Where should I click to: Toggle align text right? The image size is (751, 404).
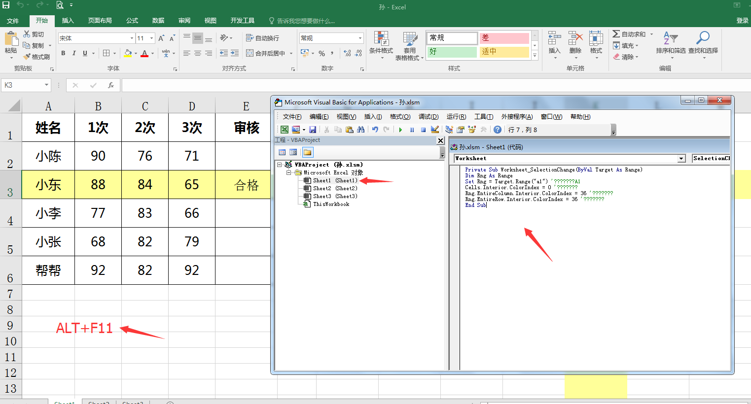[x=209, y=53]
